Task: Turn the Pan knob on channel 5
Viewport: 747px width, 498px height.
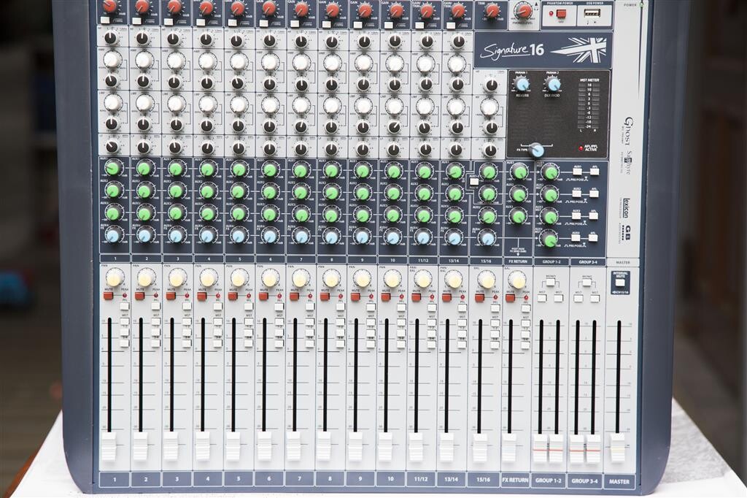Action: point(239,277)
